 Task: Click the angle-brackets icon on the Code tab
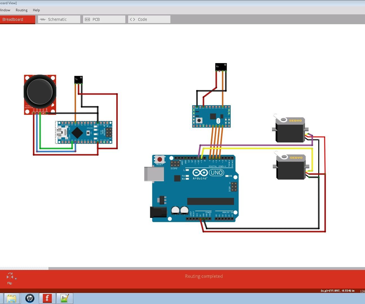click(132, 19)
